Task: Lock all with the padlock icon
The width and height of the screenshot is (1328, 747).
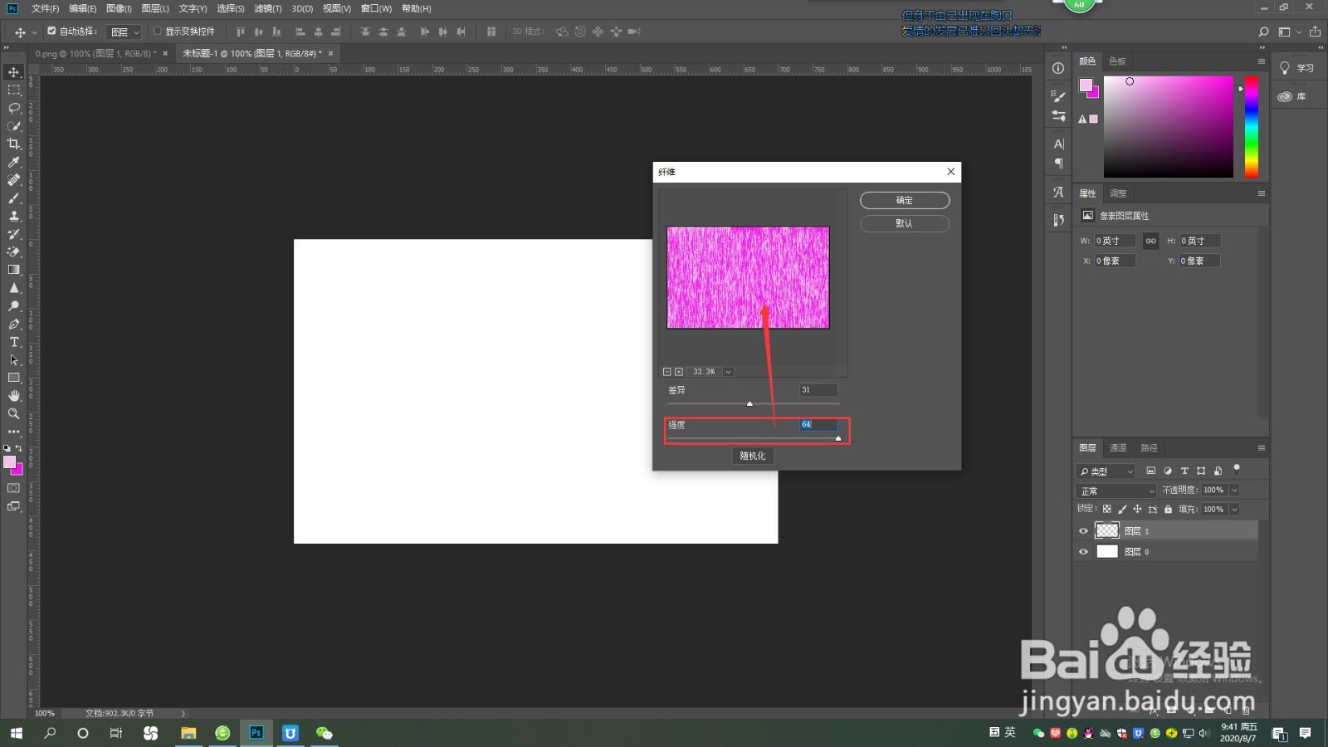Action: point(1168,509)
